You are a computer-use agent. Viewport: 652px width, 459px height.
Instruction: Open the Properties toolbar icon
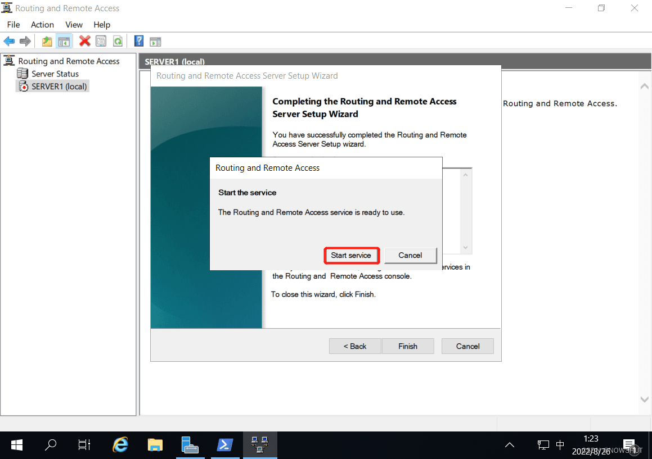[x=101, y=40]
